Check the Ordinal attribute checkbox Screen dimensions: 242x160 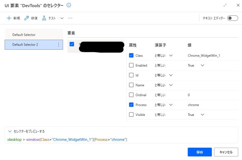131,95
